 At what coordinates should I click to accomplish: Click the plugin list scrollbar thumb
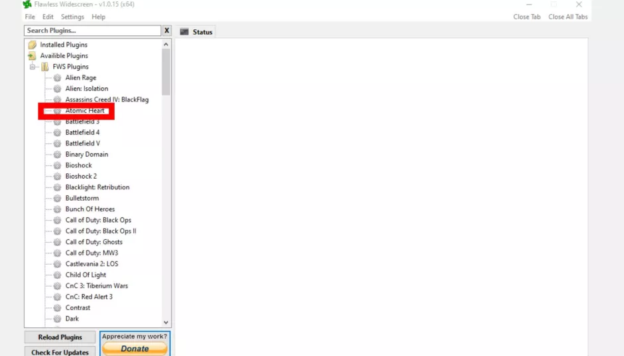[166, 72]
